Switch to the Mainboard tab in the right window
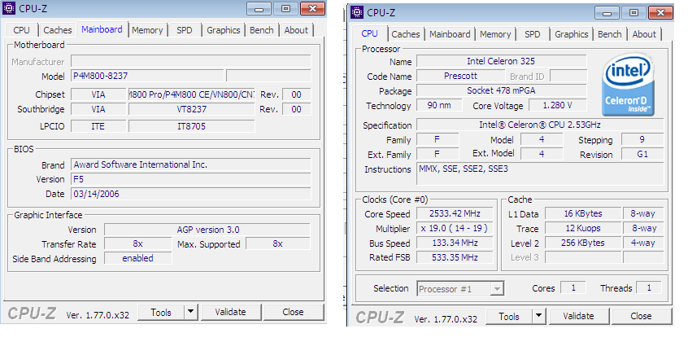Screen dimensions: 688x342 coord(450,34)
